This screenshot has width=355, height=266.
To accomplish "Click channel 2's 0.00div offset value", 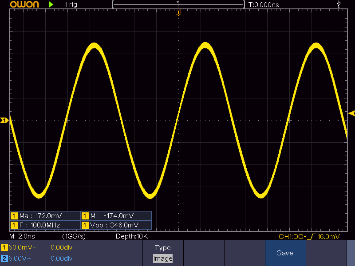I will [61, 258].
